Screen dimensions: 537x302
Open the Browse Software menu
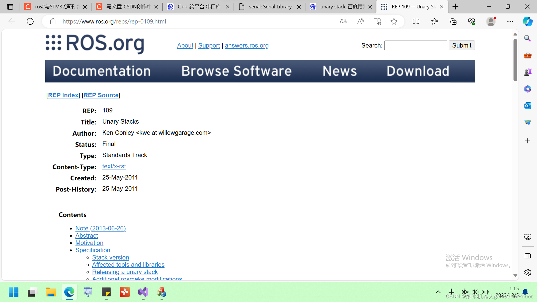pyautogui.click(x=236, y=71)
